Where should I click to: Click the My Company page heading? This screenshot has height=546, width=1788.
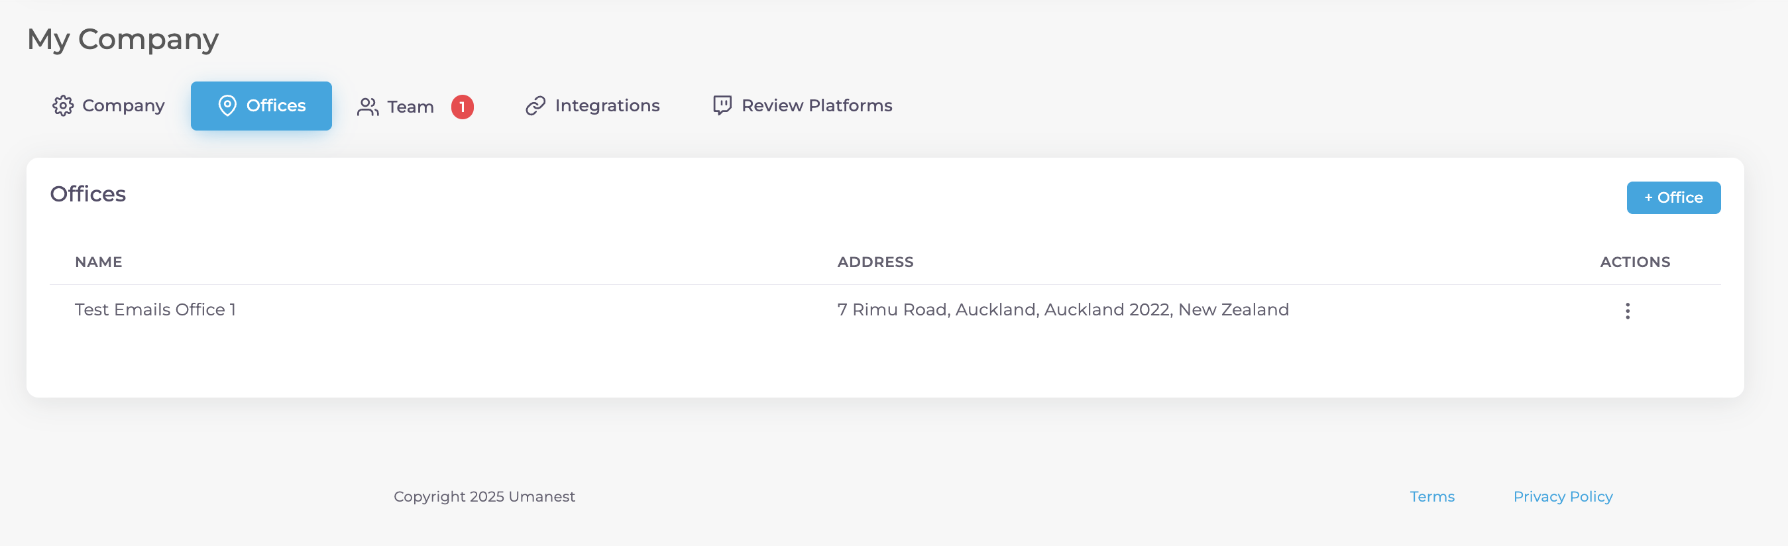pos(123,40)
